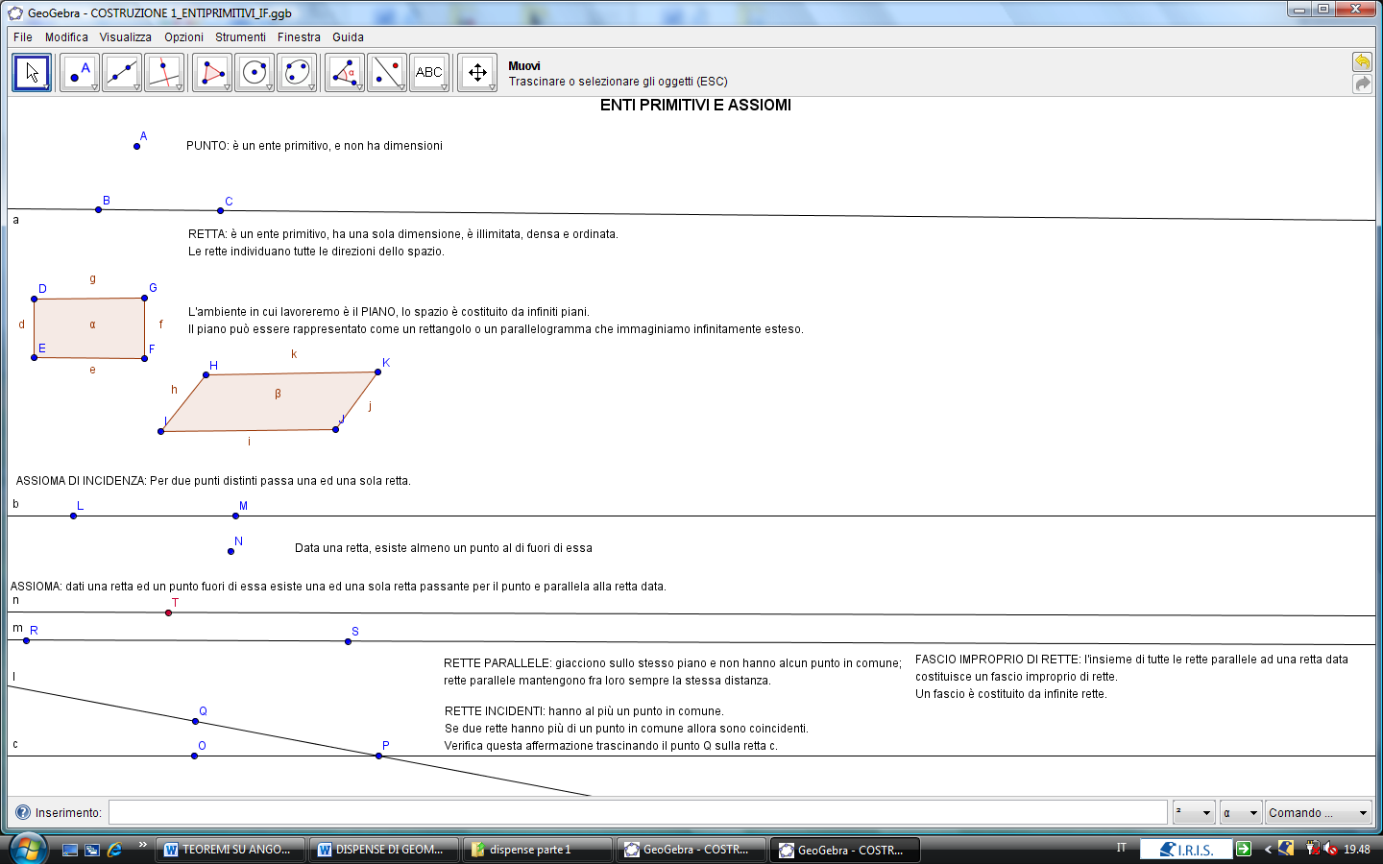Switch to TEOREMI SU ANGO... Word taskbar button
The height and width of the screenshot is (864, 1383).
click(229, 850)
